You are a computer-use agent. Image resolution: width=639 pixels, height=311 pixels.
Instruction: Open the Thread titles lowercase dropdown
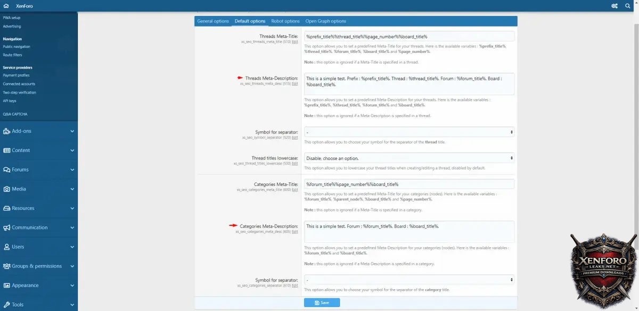point(408,158)
